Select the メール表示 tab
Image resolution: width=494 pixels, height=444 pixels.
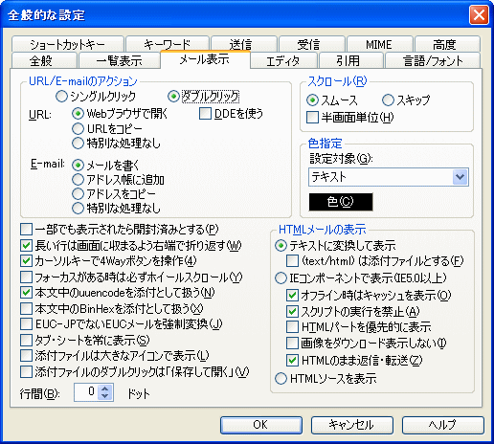[205, 59]
